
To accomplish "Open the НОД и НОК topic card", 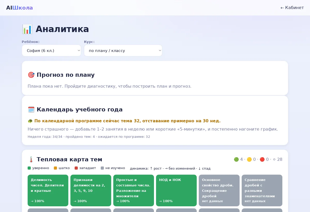I will click(x=176, y=191).
